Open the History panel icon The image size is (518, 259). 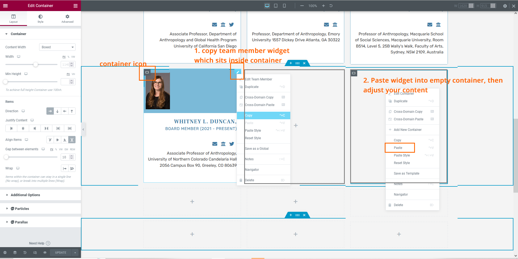point(25,253)
